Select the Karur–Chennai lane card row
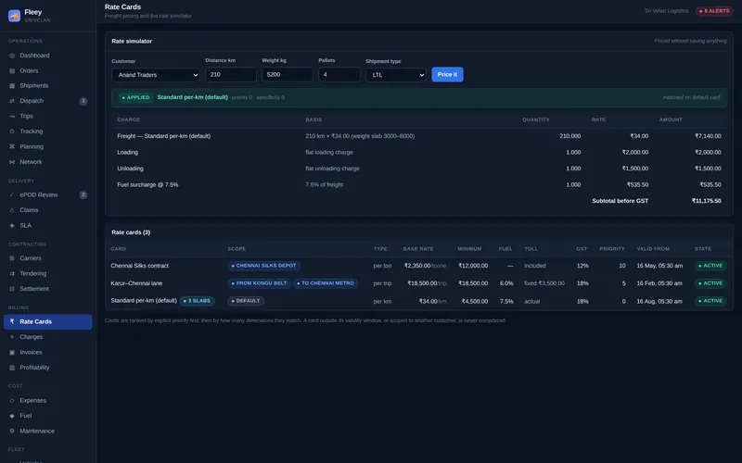Viewport: 742px width, 463px height. point(419,283)
